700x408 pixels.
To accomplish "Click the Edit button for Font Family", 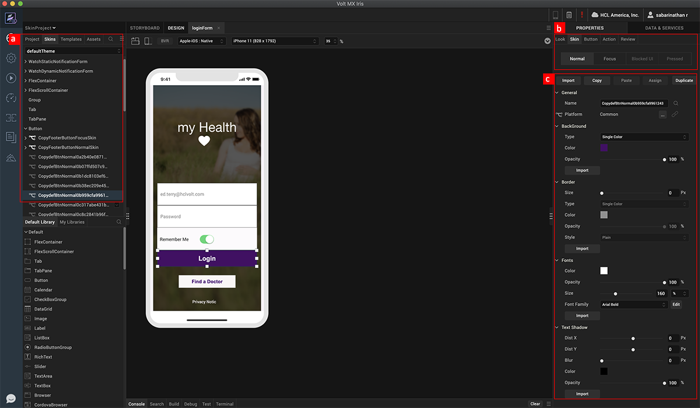I will click(x=676, y=304).
